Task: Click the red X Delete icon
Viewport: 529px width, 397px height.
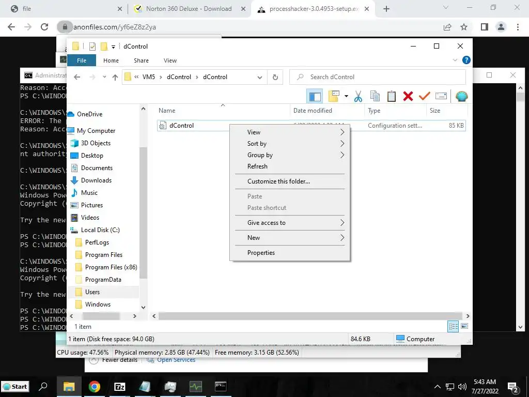Action: click(x=408, y=96)
